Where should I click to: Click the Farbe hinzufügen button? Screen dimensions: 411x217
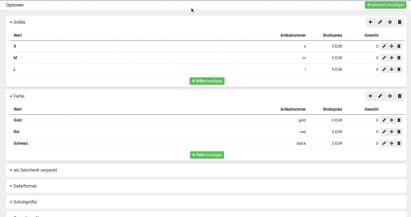tap(207, 155)
